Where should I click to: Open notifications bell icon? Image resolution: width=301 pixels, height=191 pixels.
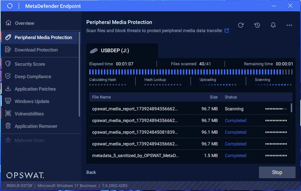[273, 25]
